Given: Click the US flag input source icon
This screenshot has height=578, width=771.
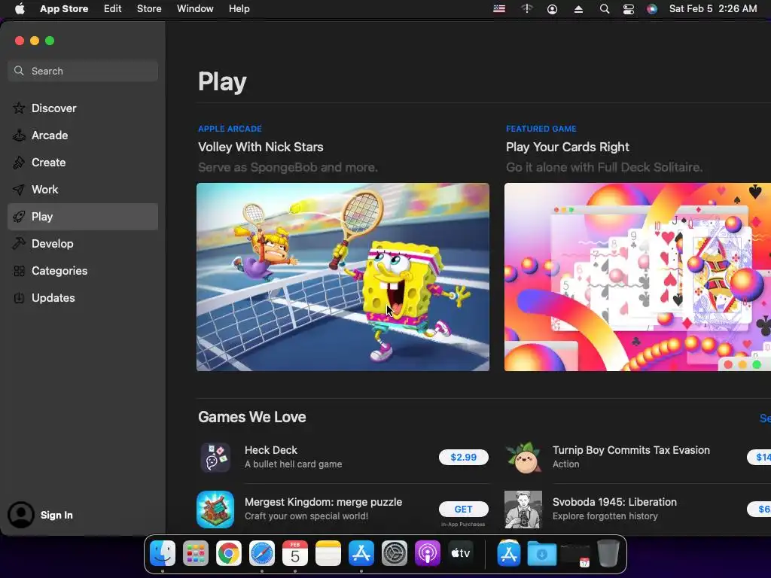Looking at the screenshot, I should tap(499, 9).
